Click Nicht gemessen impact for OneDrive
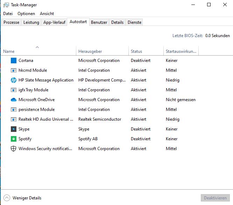 click(x=181, y=100)
